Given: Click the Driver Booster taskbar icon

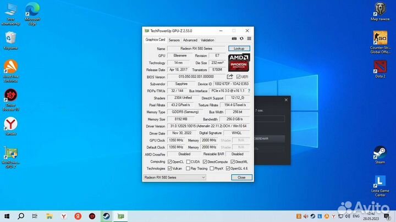Looking at the screenshot, I should [x=92, y=216].
